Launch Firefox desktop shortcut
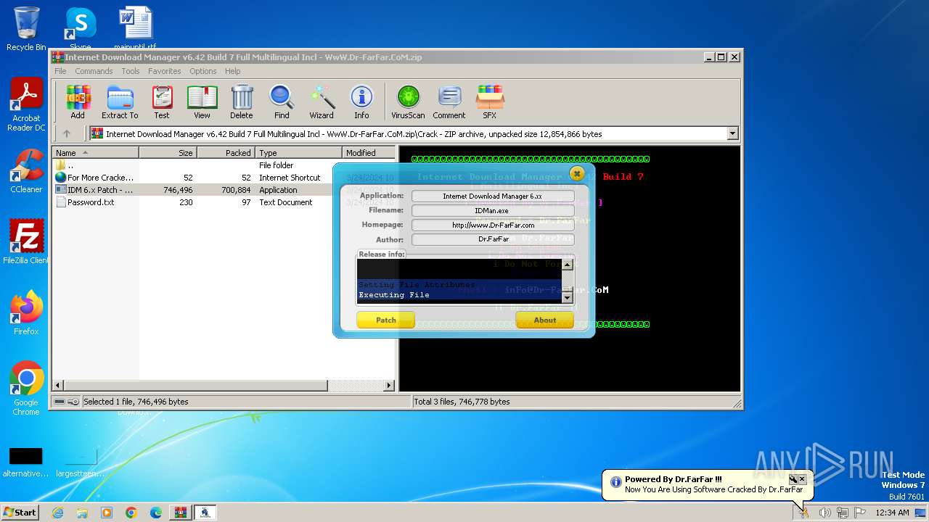Screen dimensions: 929x522 click(x=26, y=313)
